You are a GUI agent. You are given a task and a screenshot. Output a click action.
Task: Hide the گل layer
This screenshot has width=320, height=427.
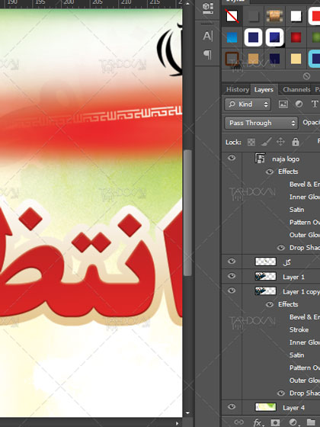(x=232, y=262)
